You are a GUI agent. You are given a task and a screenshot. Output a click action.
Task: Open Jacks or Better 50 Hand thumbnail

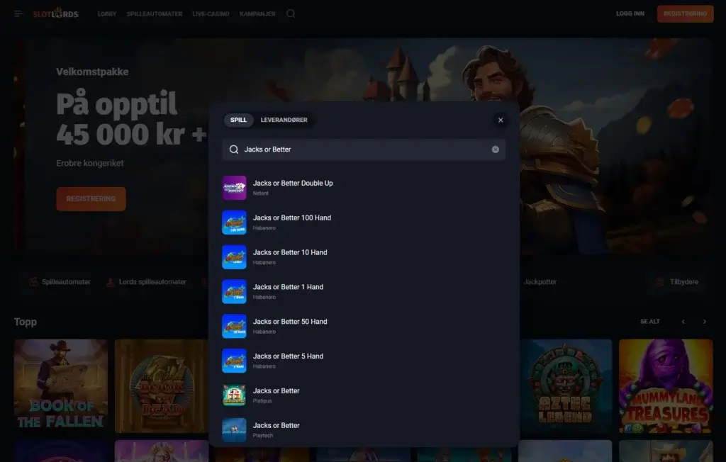coord(234,326)
